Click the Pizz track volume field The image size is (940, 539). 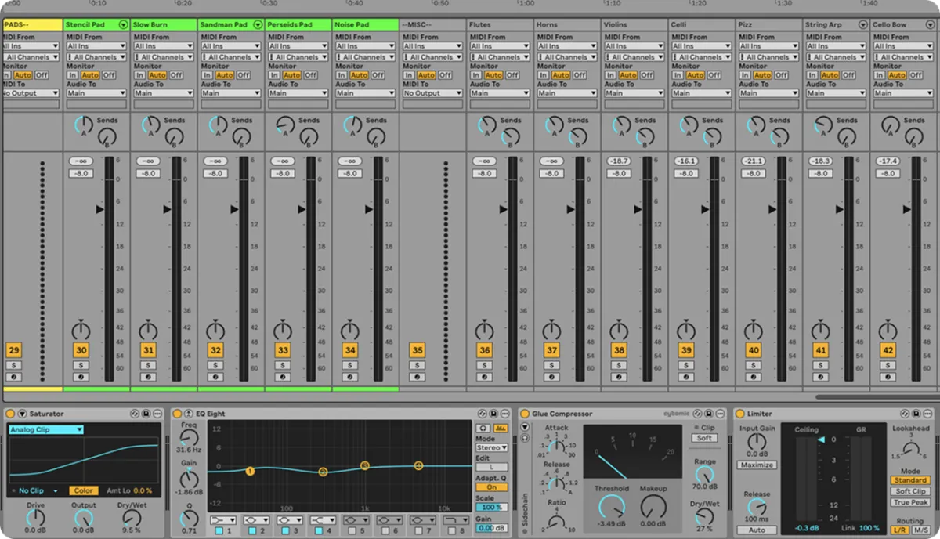click(x=753, y=174)
